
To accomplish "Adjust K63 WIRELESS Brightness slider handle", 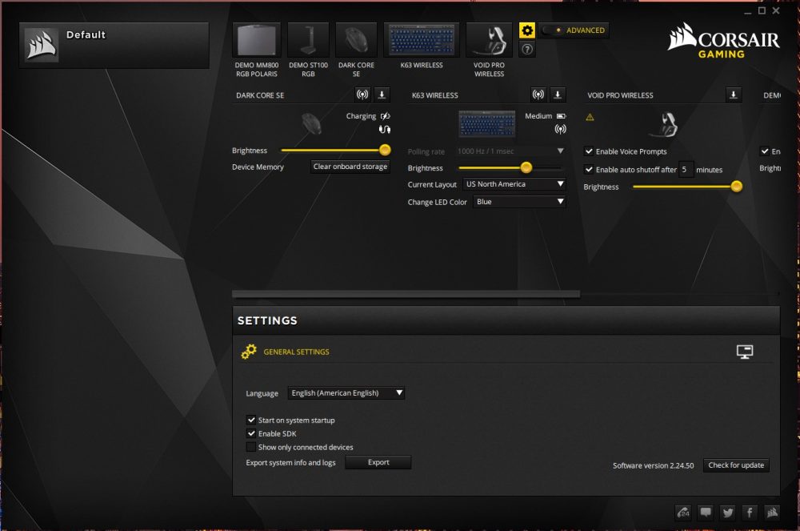I will 526,167.
